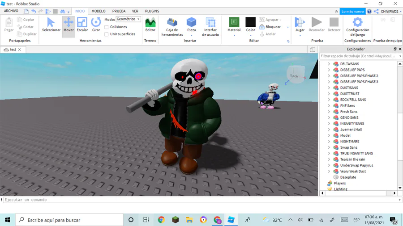Click the Bloquear lock tool
403x226 pixels.
click(270, 27)
